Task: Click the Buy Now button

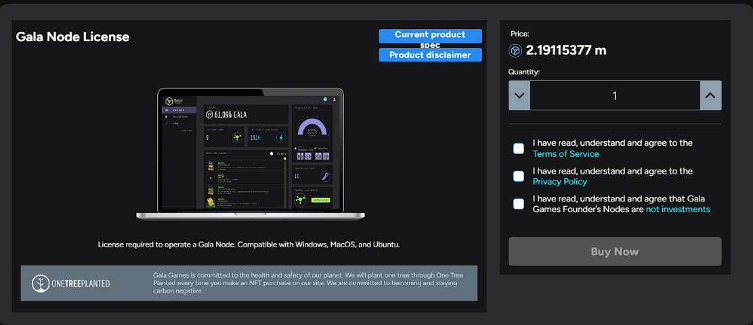Action: point(615,251)
